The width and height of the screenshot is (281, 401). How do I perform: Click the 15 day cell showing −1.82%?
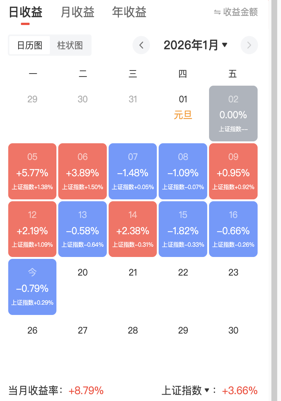(x=183, y=229)
